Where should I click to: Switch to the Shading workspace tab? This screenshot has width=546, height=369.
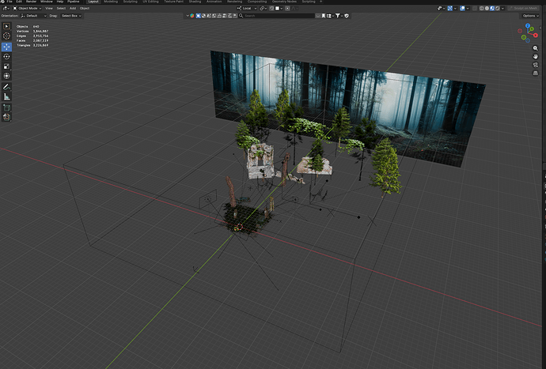[x=195, y=2]
